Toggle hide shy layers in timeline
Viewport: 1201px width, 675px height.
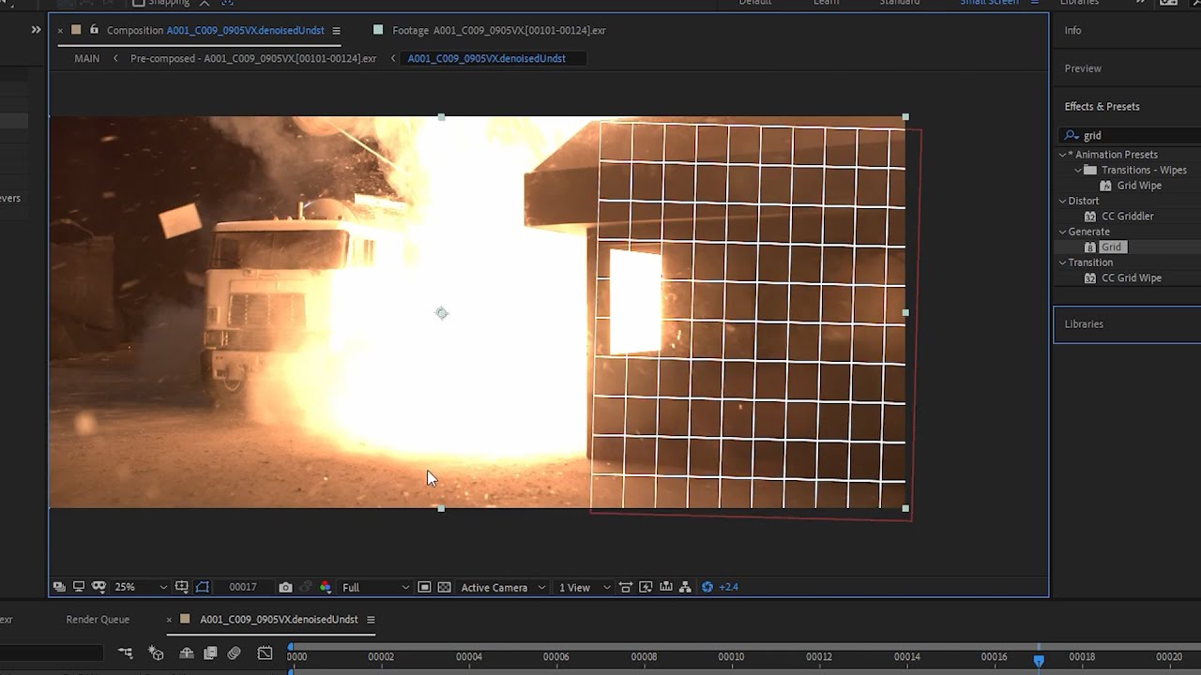pyautogui.click(x=187, y=652)
